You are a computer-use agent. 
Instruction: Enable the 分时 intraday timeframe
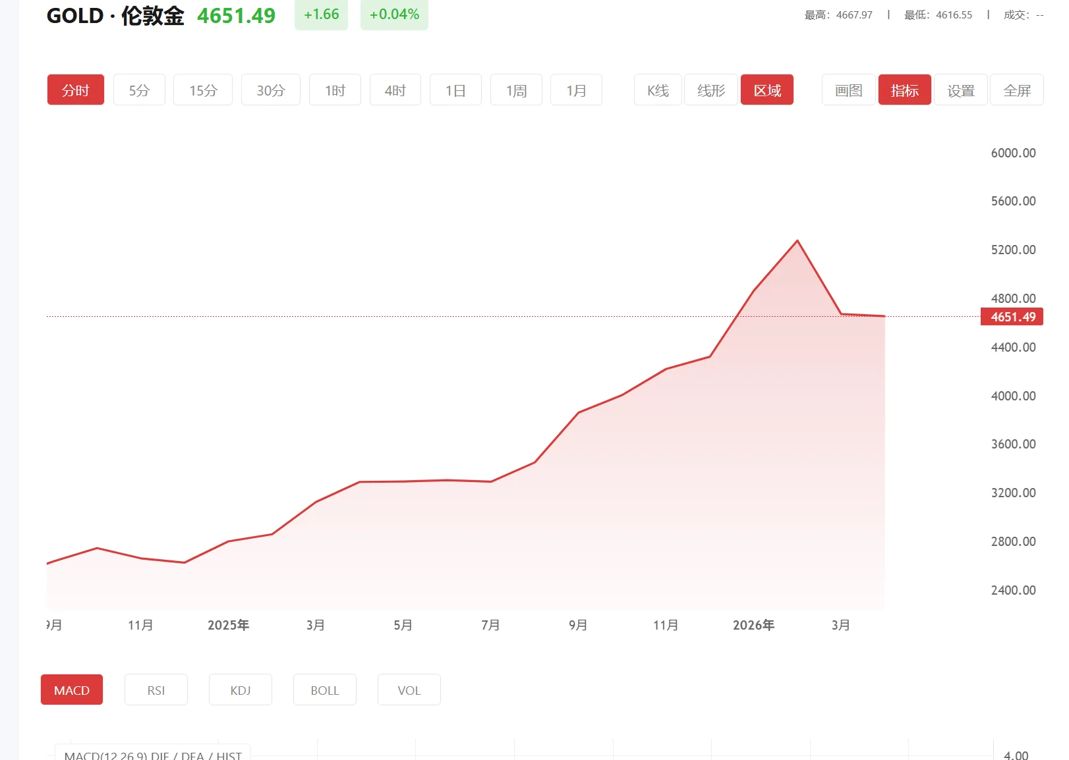point(75,90)
